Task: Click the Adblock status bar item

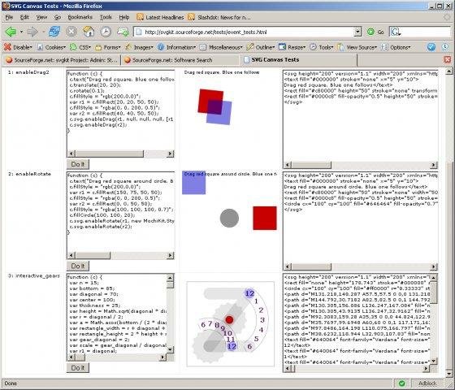Action: tap(427, 383)
